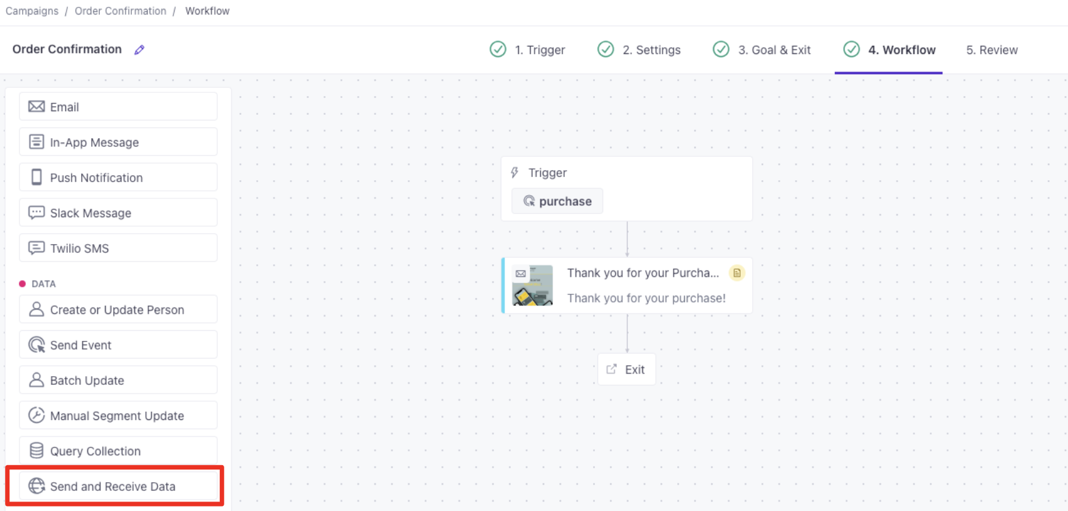
Task: Click the Push Notification phone icon
Action: (x=36, y=178)
